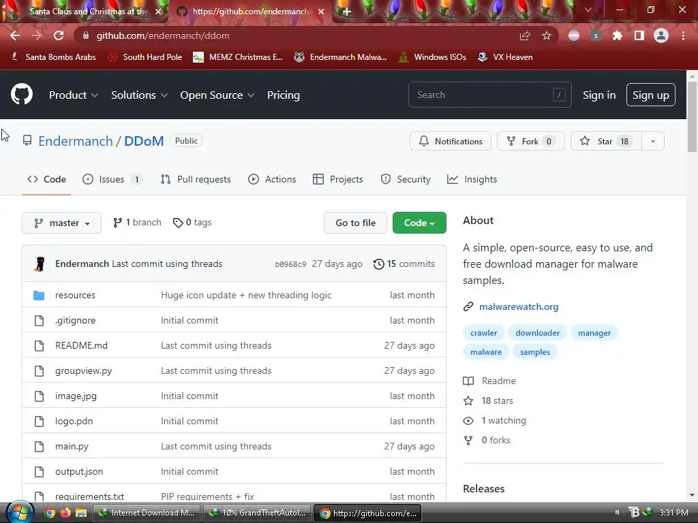
Task: Click Endermanch commit author avatar
Action: pos(40,264)
